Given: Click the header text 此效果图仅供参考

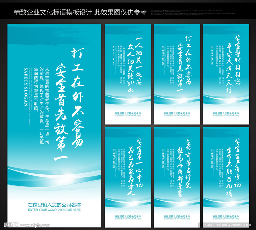Looking at the screenshot, I should pyautogui.click(x=120, y=12).
